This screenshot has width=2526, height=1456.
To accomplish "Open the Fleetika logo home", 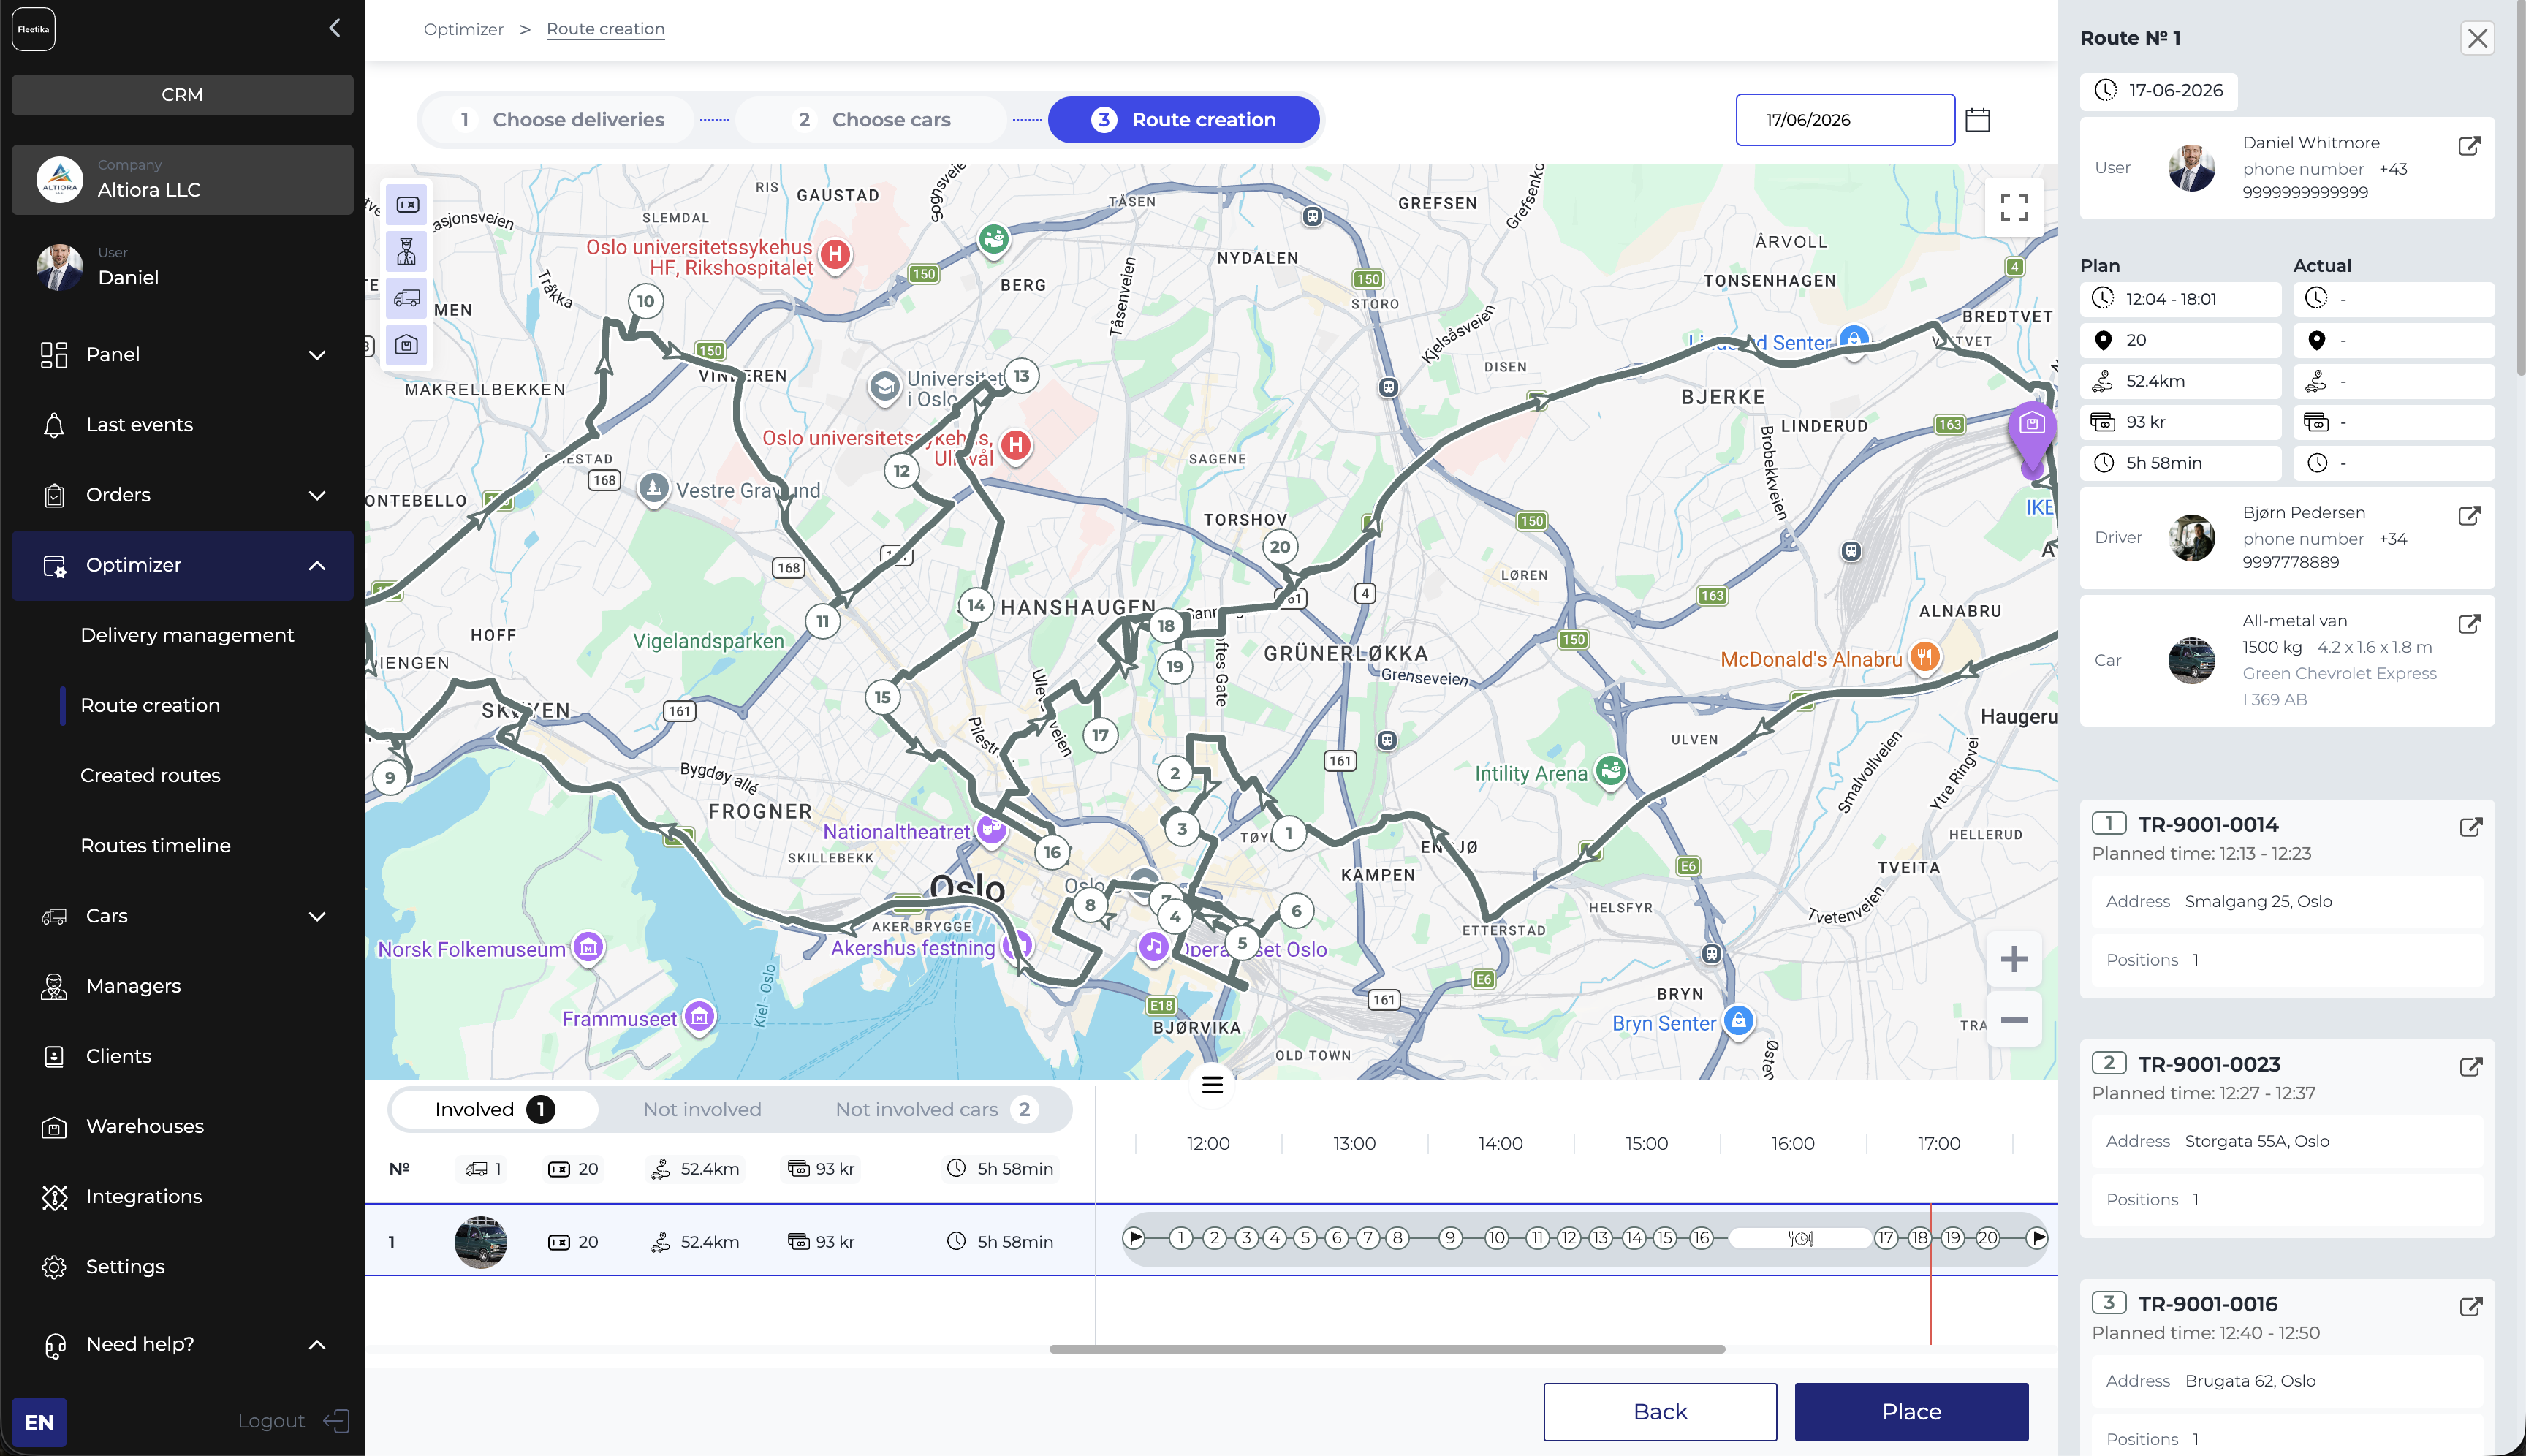I will coord(34,29).
